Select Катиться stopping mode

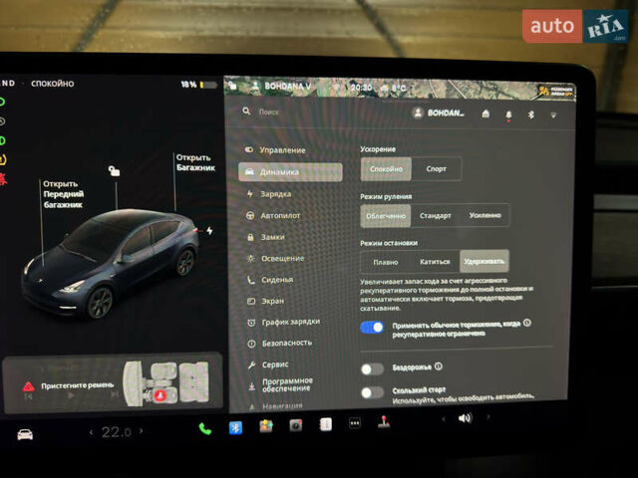click(435, 262)
